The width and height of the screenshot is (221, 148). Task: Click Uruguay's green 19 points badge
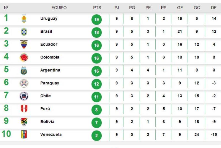(96, 19)
